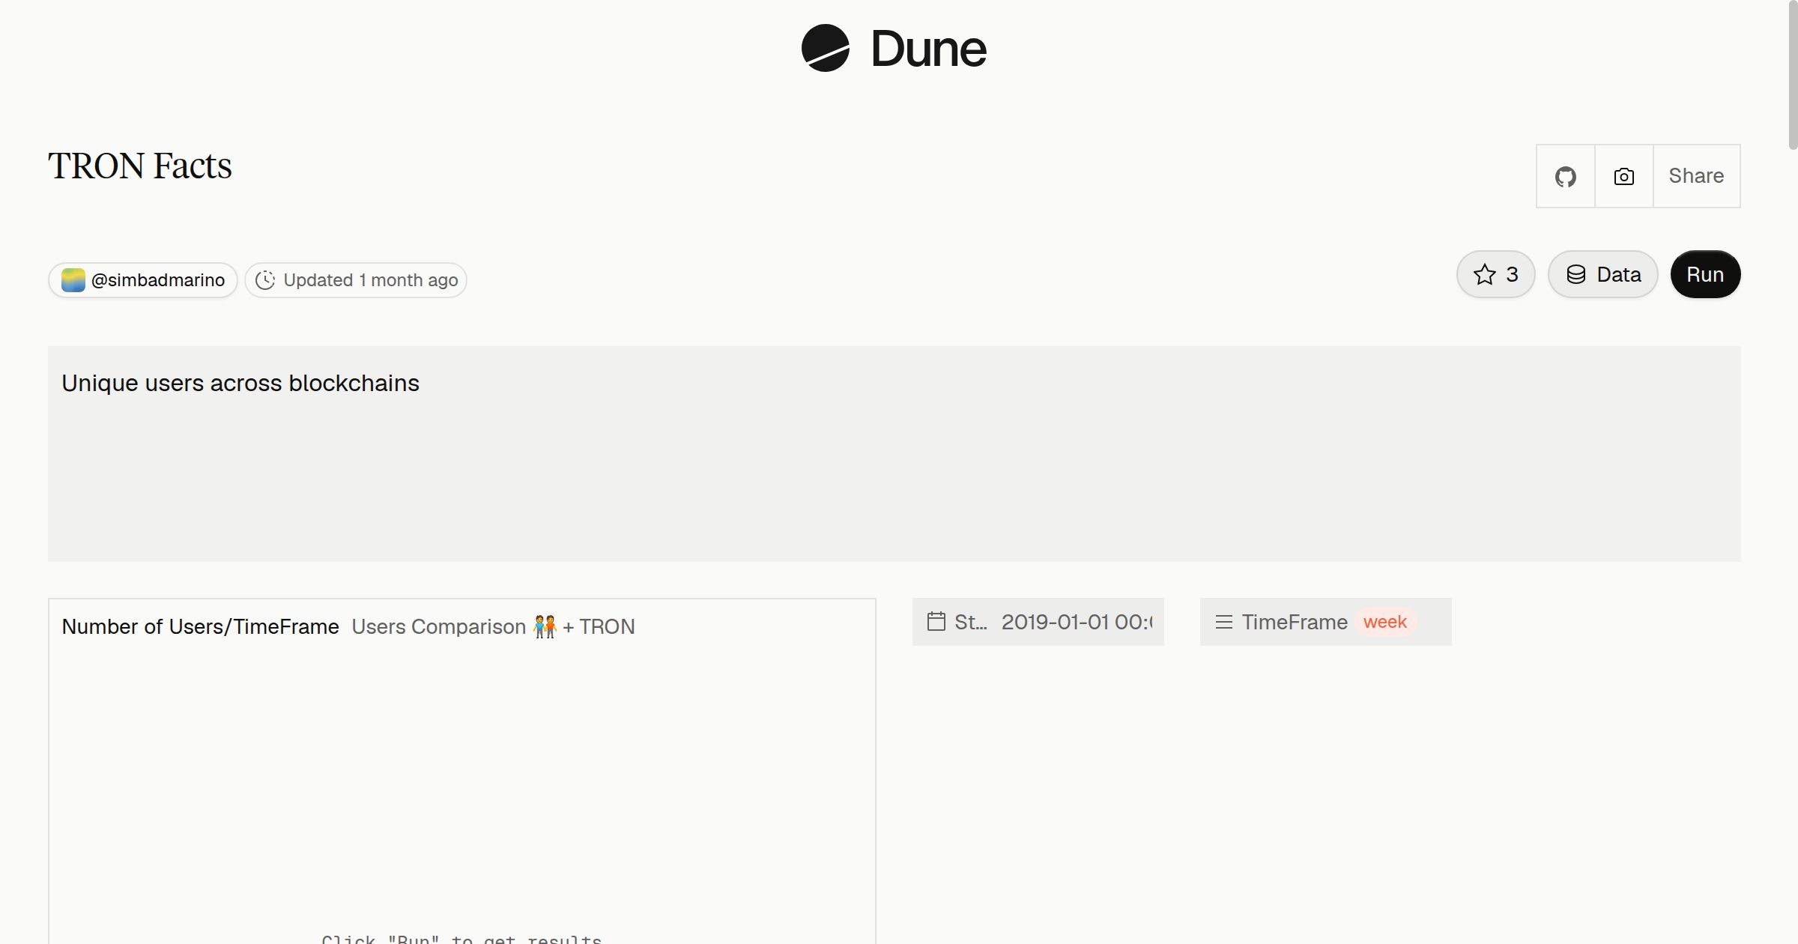The width and height of the screenshot is (1798, 944).
Task: Open the Dune logo homepage
Action: [x=894, y=48]
